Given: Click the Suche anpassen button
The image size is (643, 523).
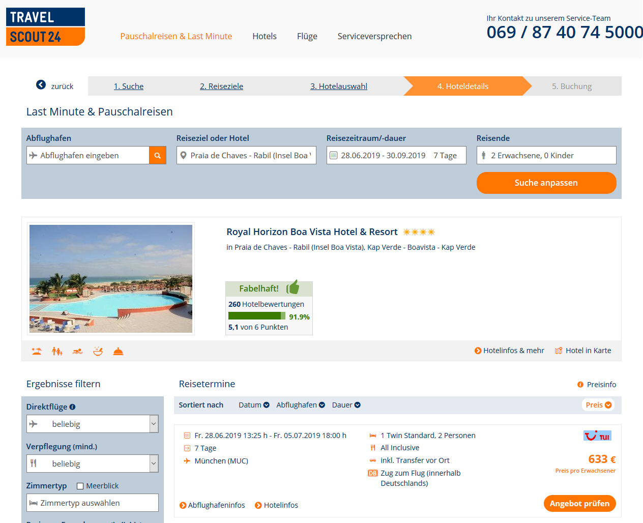Looking at the screenshot, I should (546, 183).
